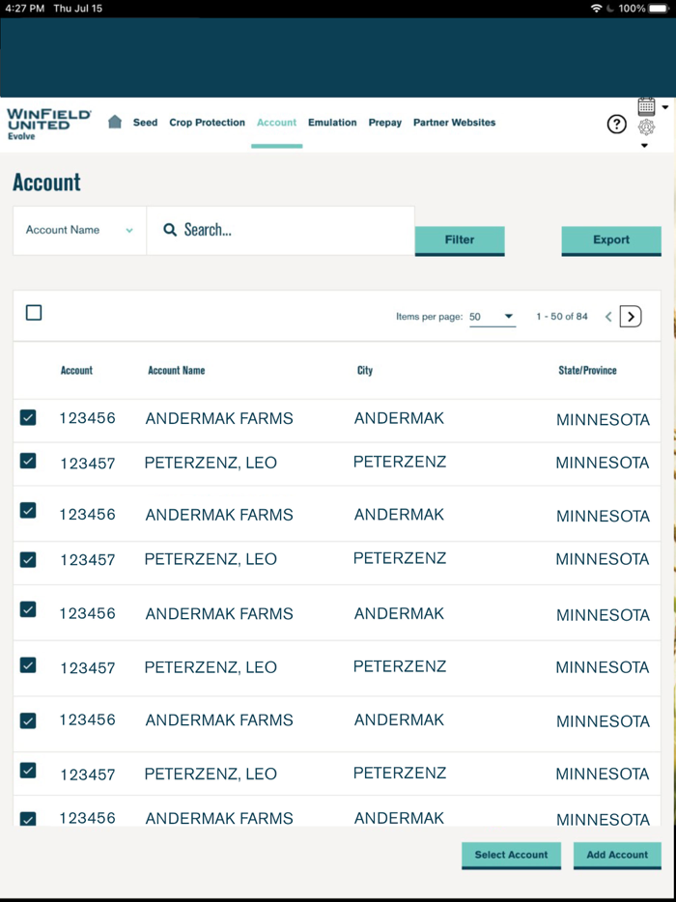Uncheck the second PETERZENZ, LEO row checkbox

point(28,560)
